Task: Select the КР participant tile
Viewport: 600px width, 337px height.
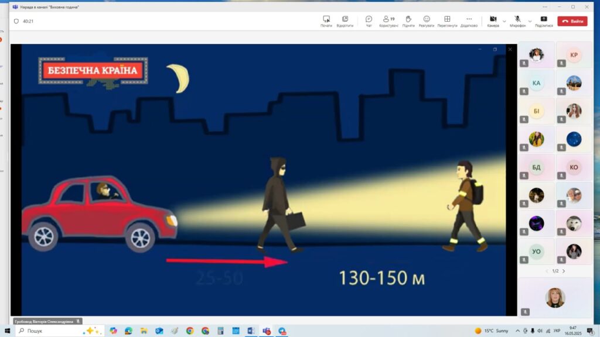Action: tap(574, 56)
